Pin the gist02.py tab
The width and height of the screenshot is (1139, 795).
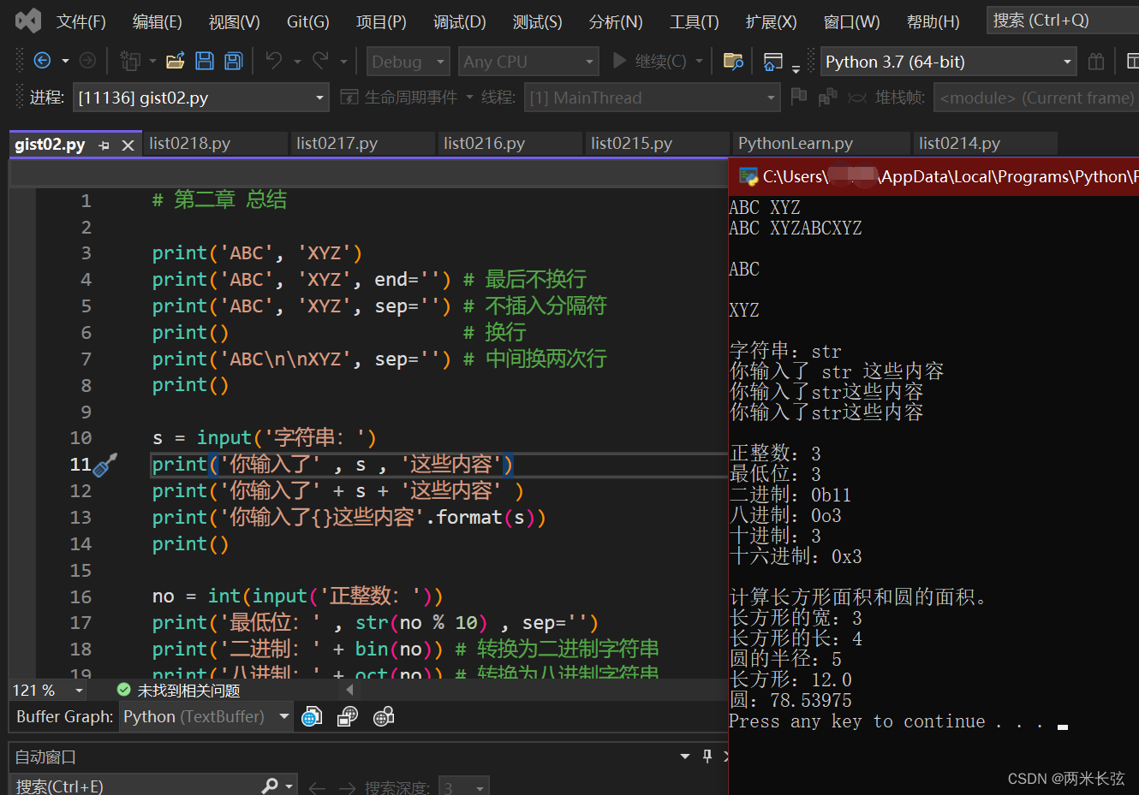tap(104, 145)
